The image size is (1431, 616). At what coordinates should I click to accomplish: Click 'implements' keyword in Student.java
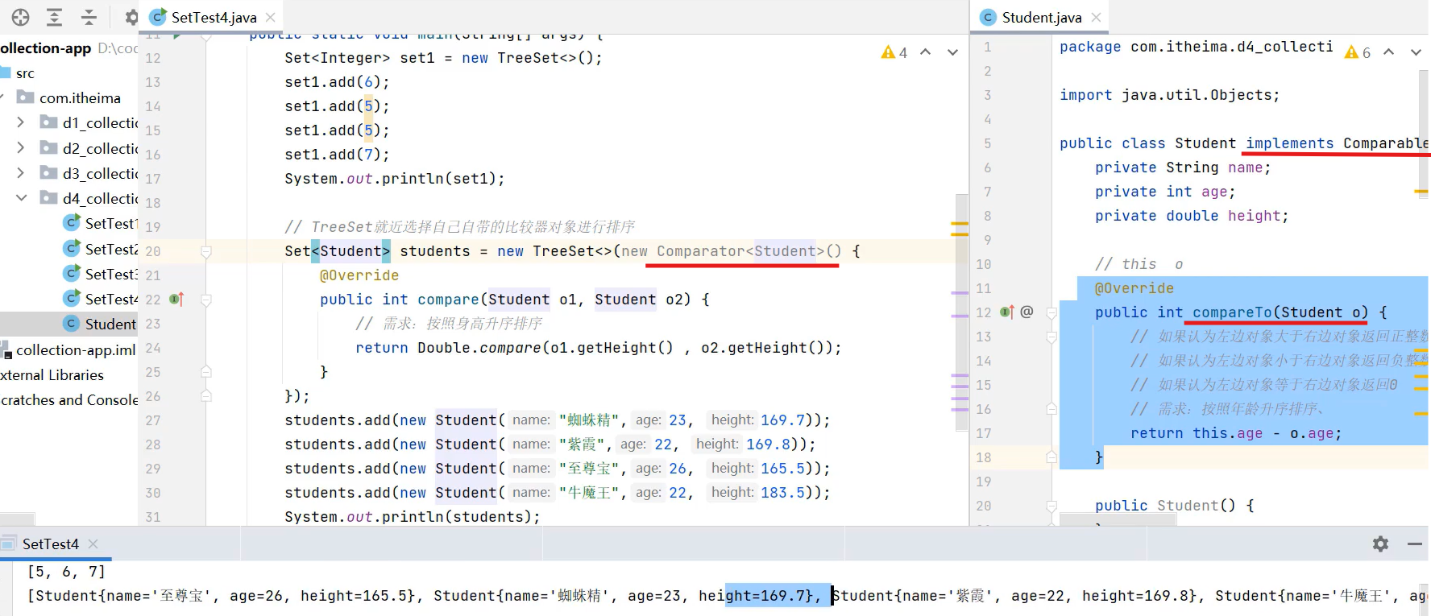coord(1290,143)
